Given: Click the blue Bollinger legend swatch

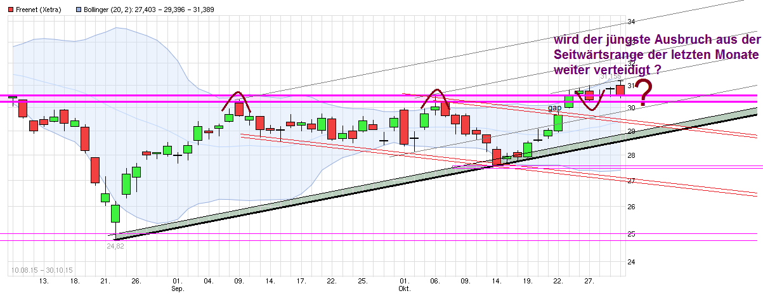Looking at the screenshot, I should point(79,11).
